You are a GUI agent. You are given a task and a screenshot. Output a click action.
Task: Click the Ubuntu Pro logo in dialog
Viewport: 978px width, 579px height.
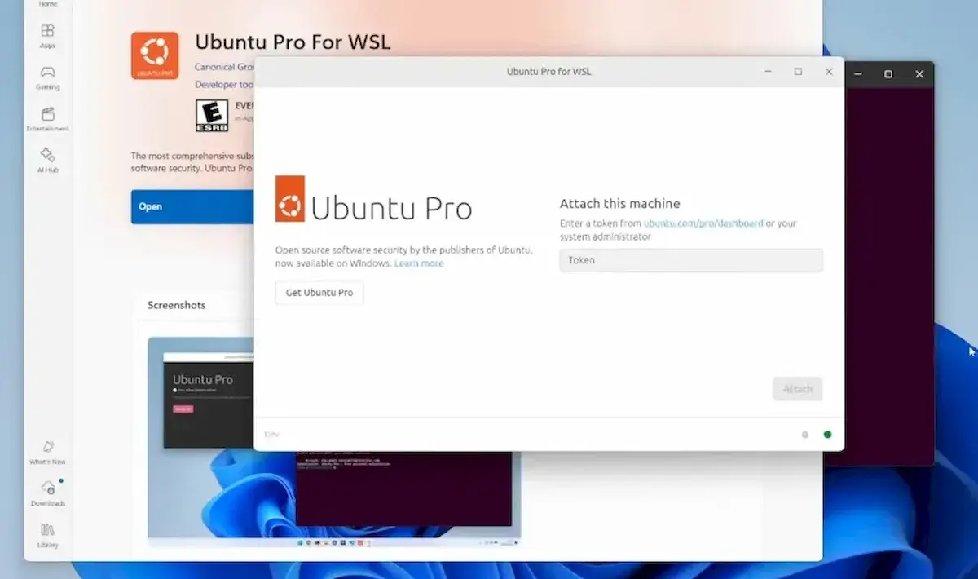(x=373, y=200)
